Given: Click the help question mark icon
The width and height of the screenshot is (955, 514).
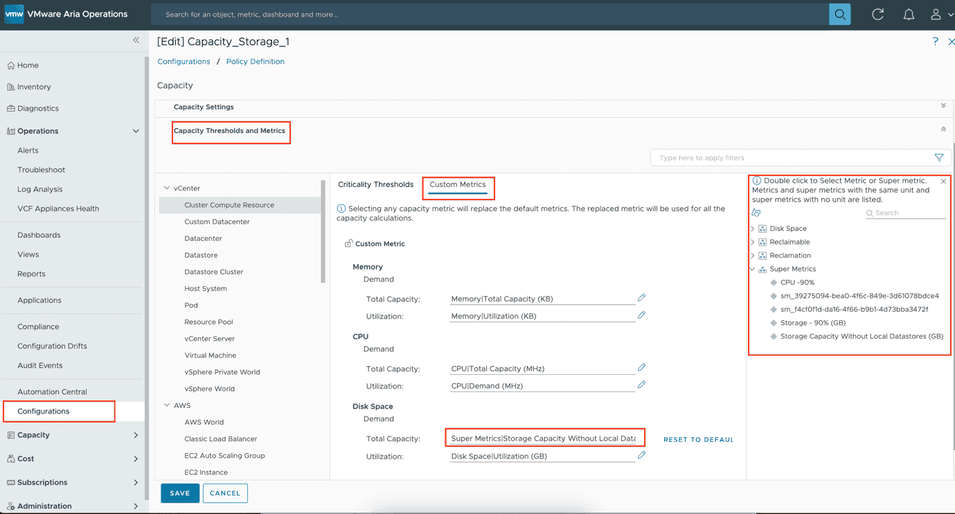Looking at the screenshot, I should (935, 42).
